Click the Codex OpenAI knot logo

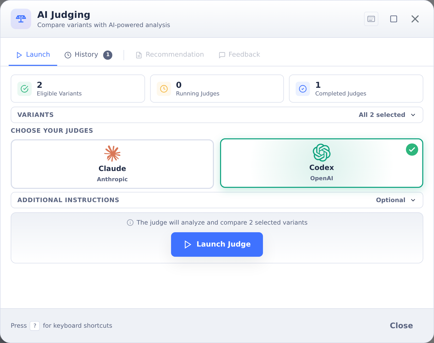322,153
